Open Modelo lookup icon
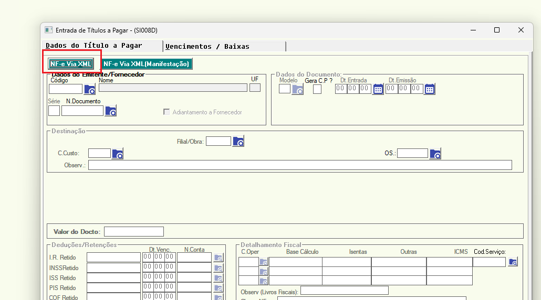The image size is (541, 300). pyautogui.click(x=297, y=89)
